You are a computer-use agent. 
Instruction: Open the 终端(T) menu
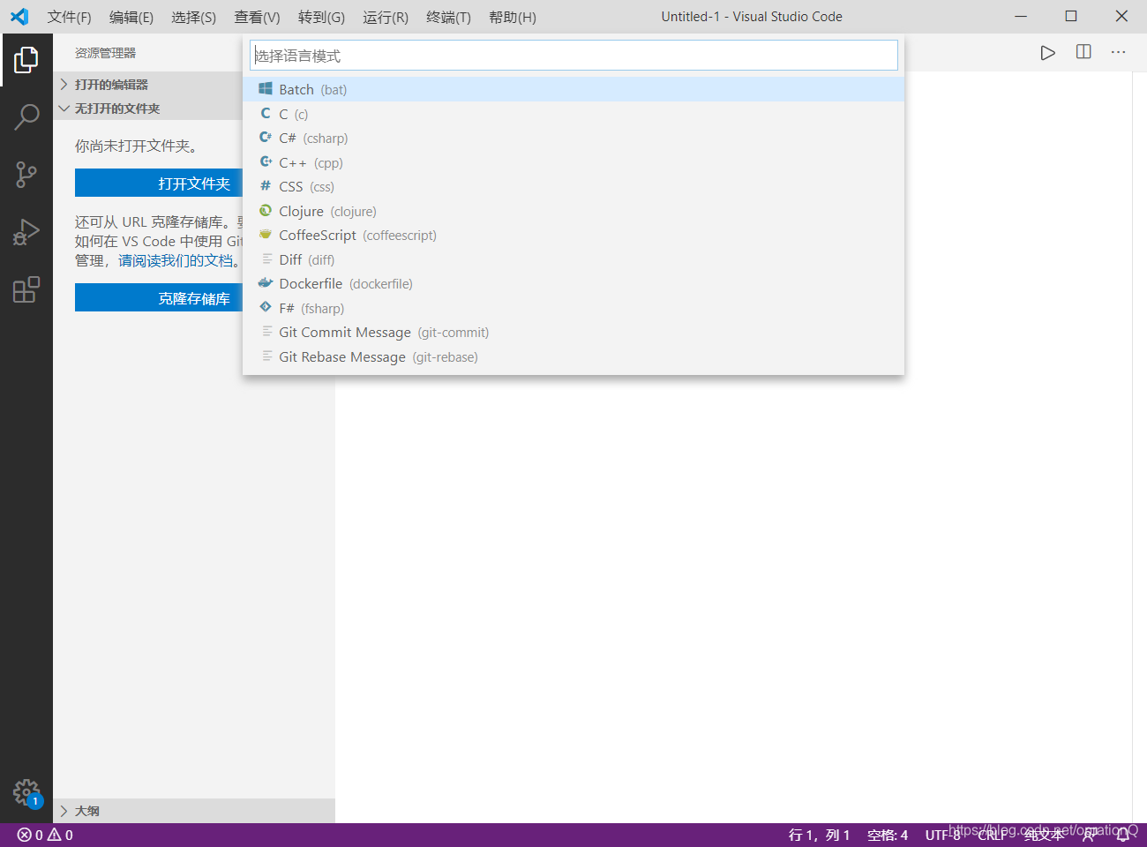tap(448, 17)
